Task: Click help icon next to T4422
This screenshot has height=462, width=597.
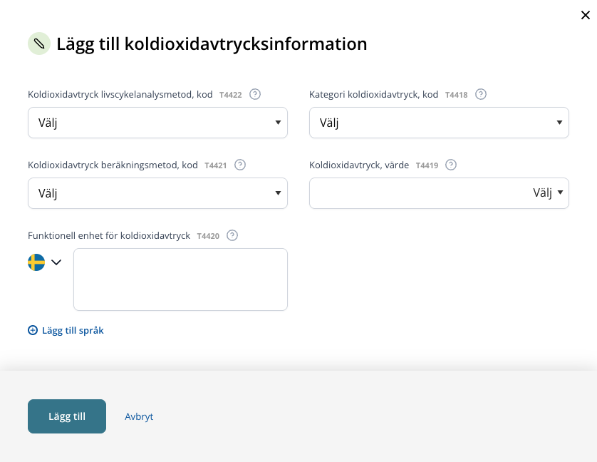Action: tap(255, 94)
